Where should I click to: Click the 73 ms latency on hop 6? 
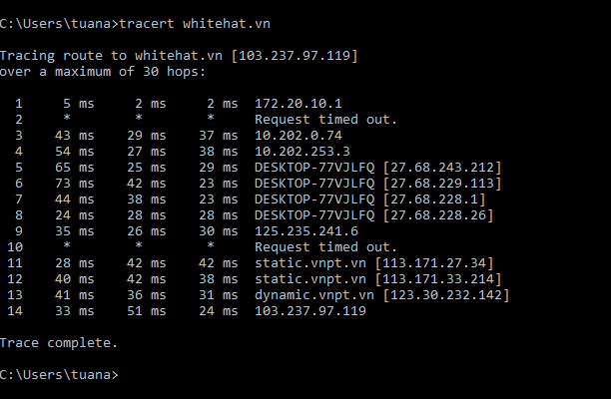pyautogui.click(x=75, y=184)
